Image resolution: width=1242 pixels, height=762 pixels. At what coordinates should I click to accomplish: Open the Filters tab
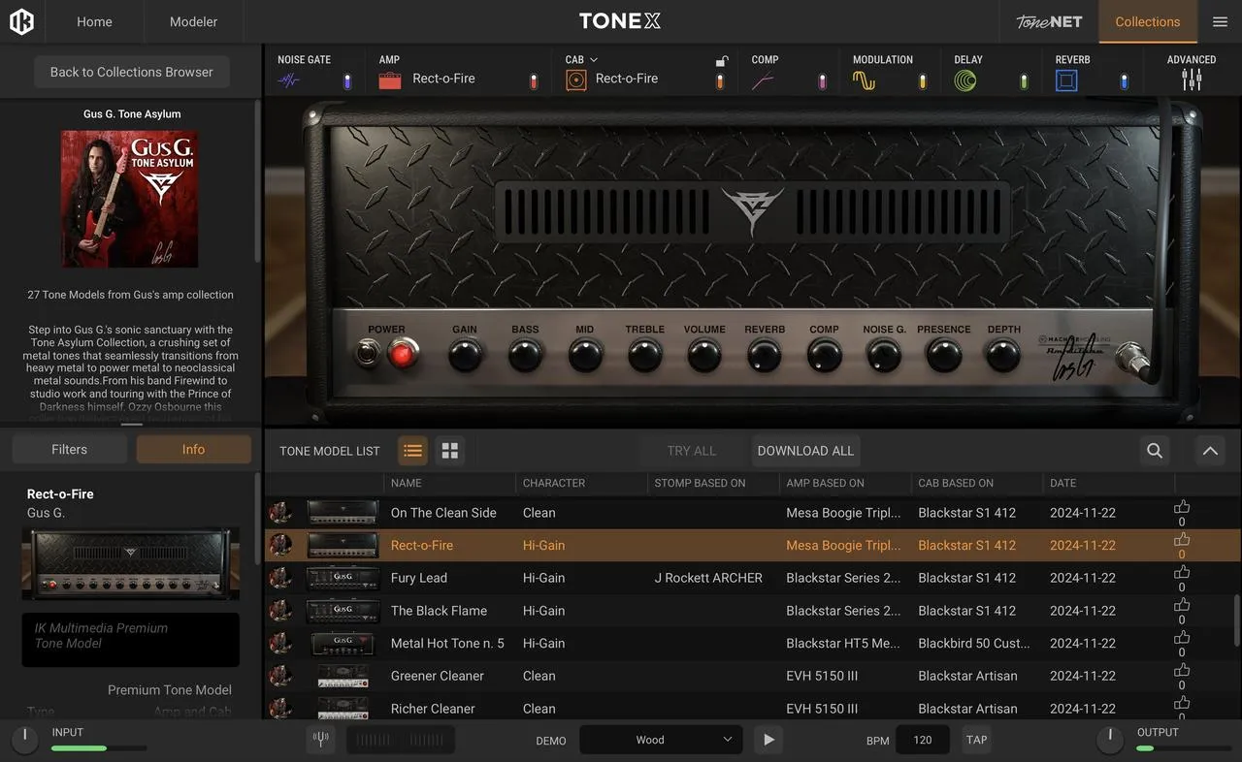[x=69, y=450]
